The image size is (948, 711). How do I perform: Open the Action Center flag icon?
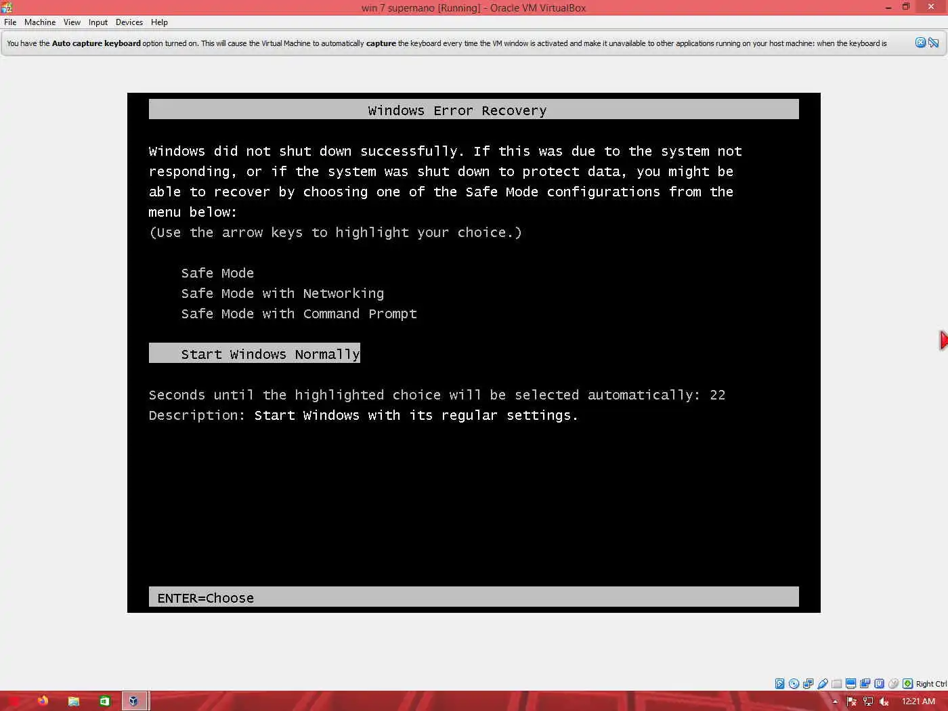852,702
